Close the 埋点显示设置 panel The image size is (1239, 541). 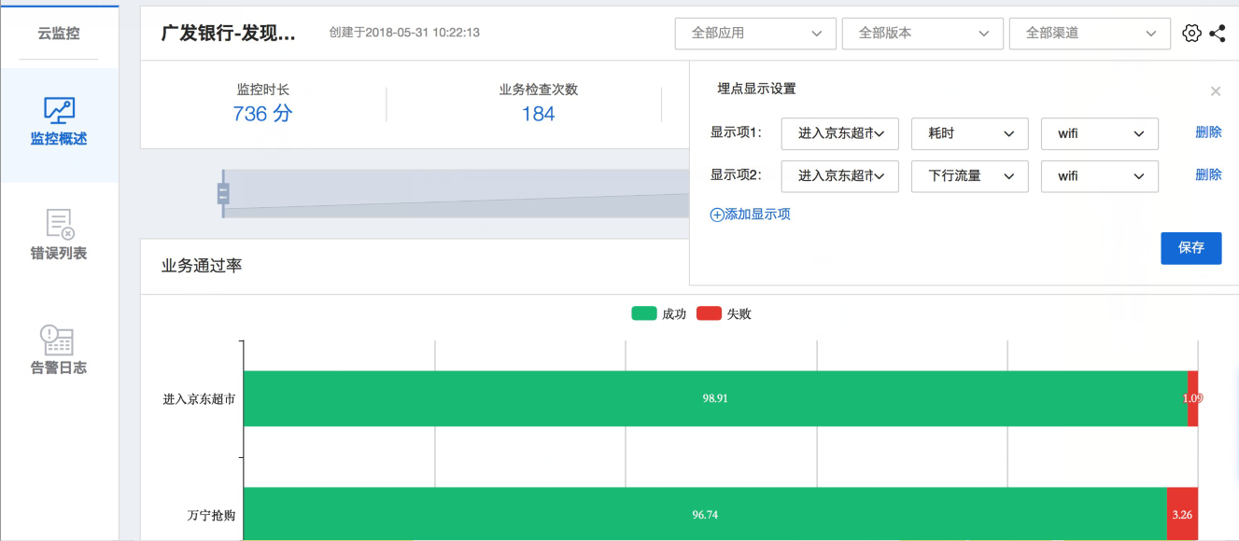point(1215,91)
